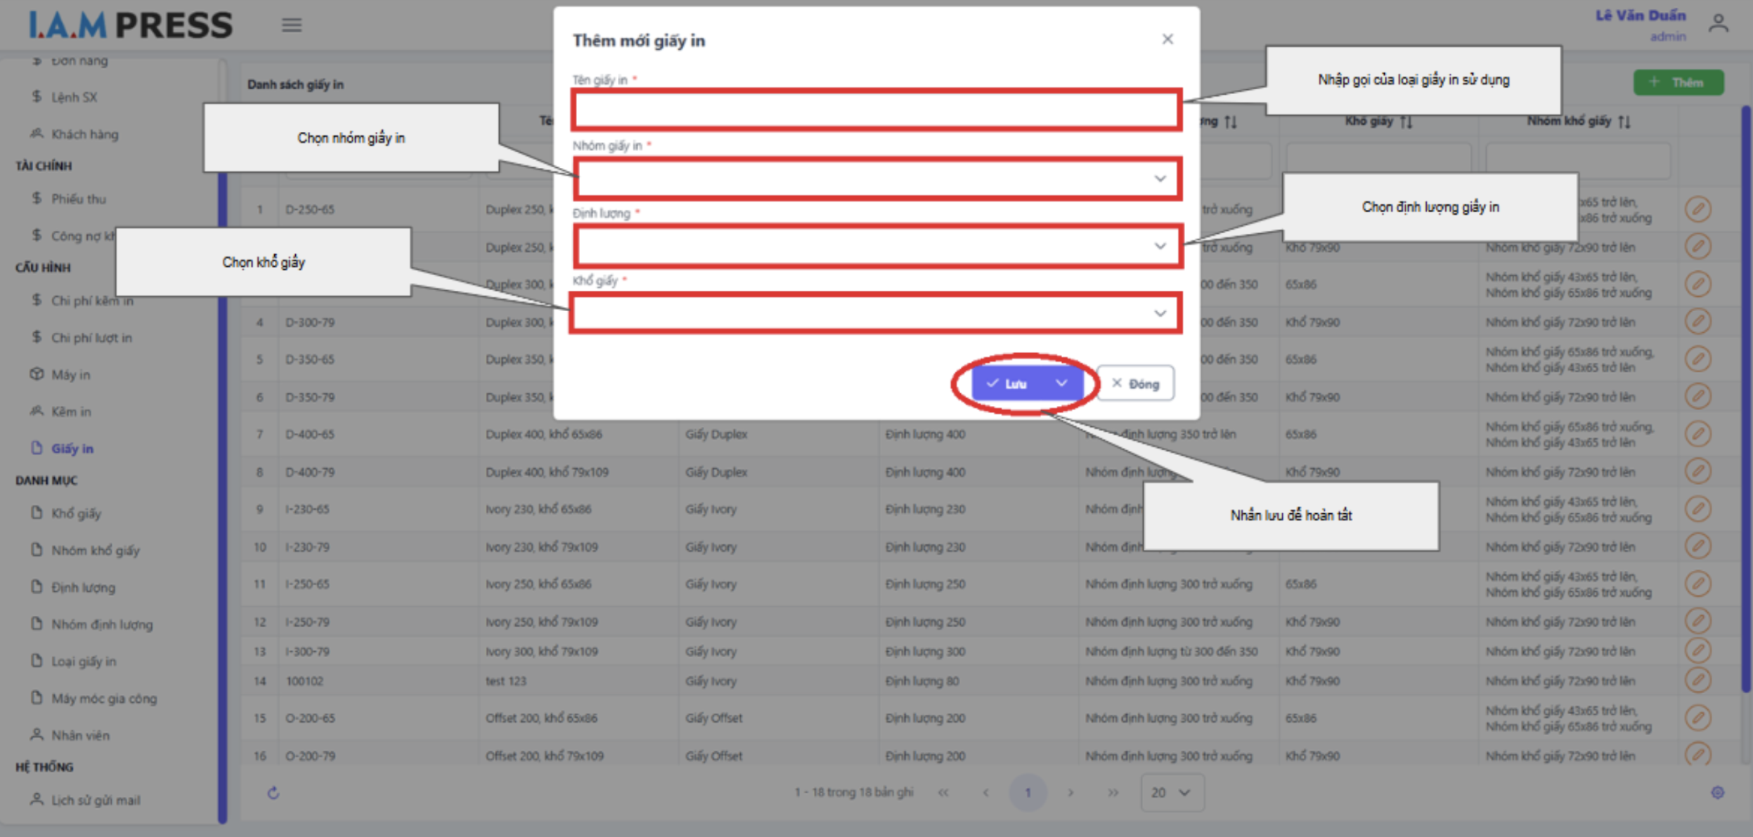Close the Thêm mới giấy in dialog

1167,39
